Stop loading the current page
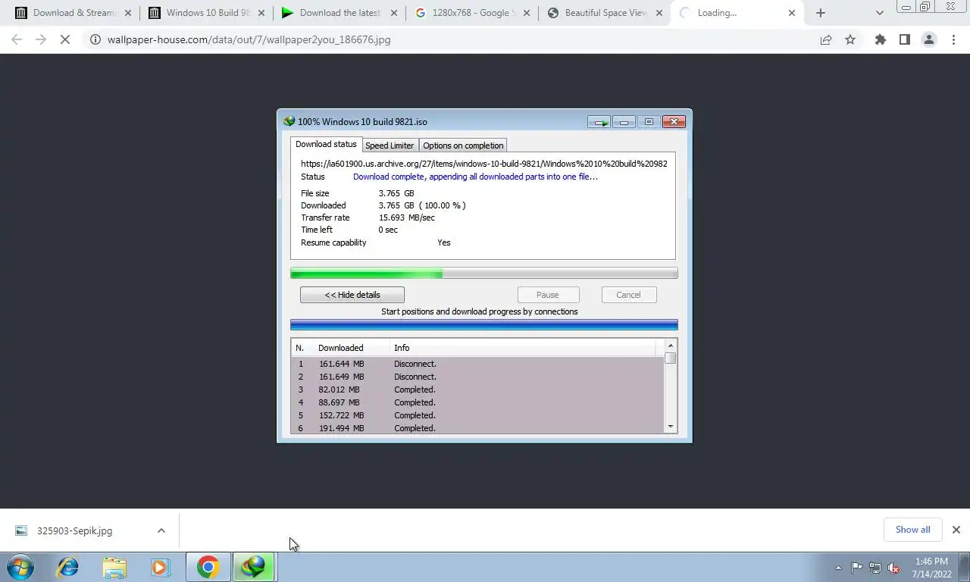 (65, 39)
